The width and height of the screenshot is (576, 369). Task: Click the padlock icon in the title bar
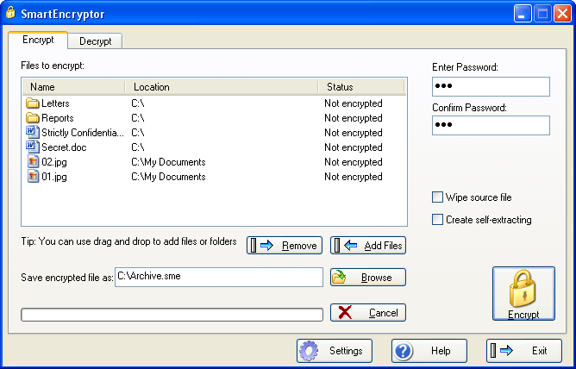10,13
